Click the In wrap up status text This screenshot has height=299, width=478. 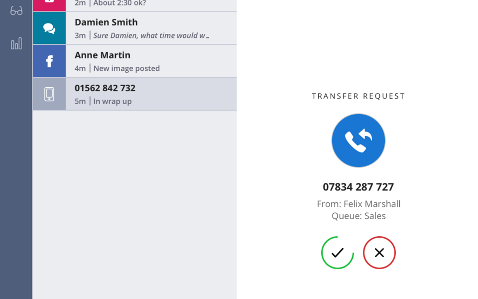pos(113,101)
